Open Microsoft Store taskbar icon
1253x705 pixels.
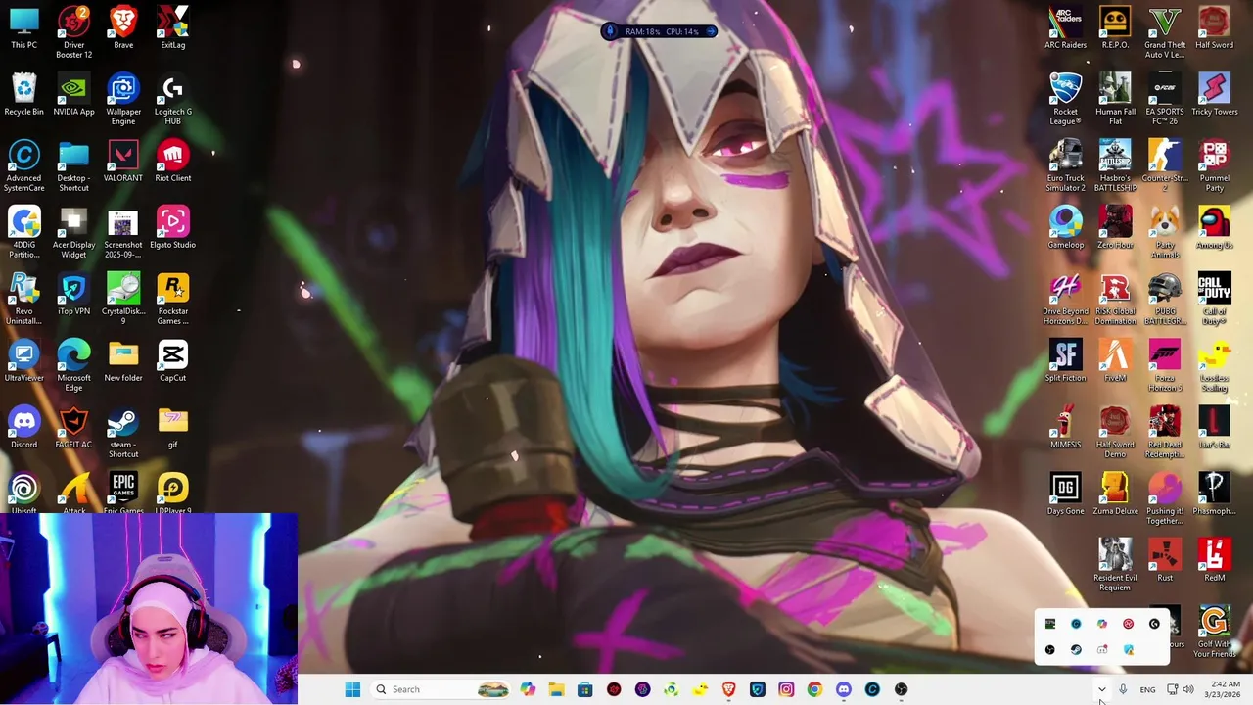click(x=584, y=689)
